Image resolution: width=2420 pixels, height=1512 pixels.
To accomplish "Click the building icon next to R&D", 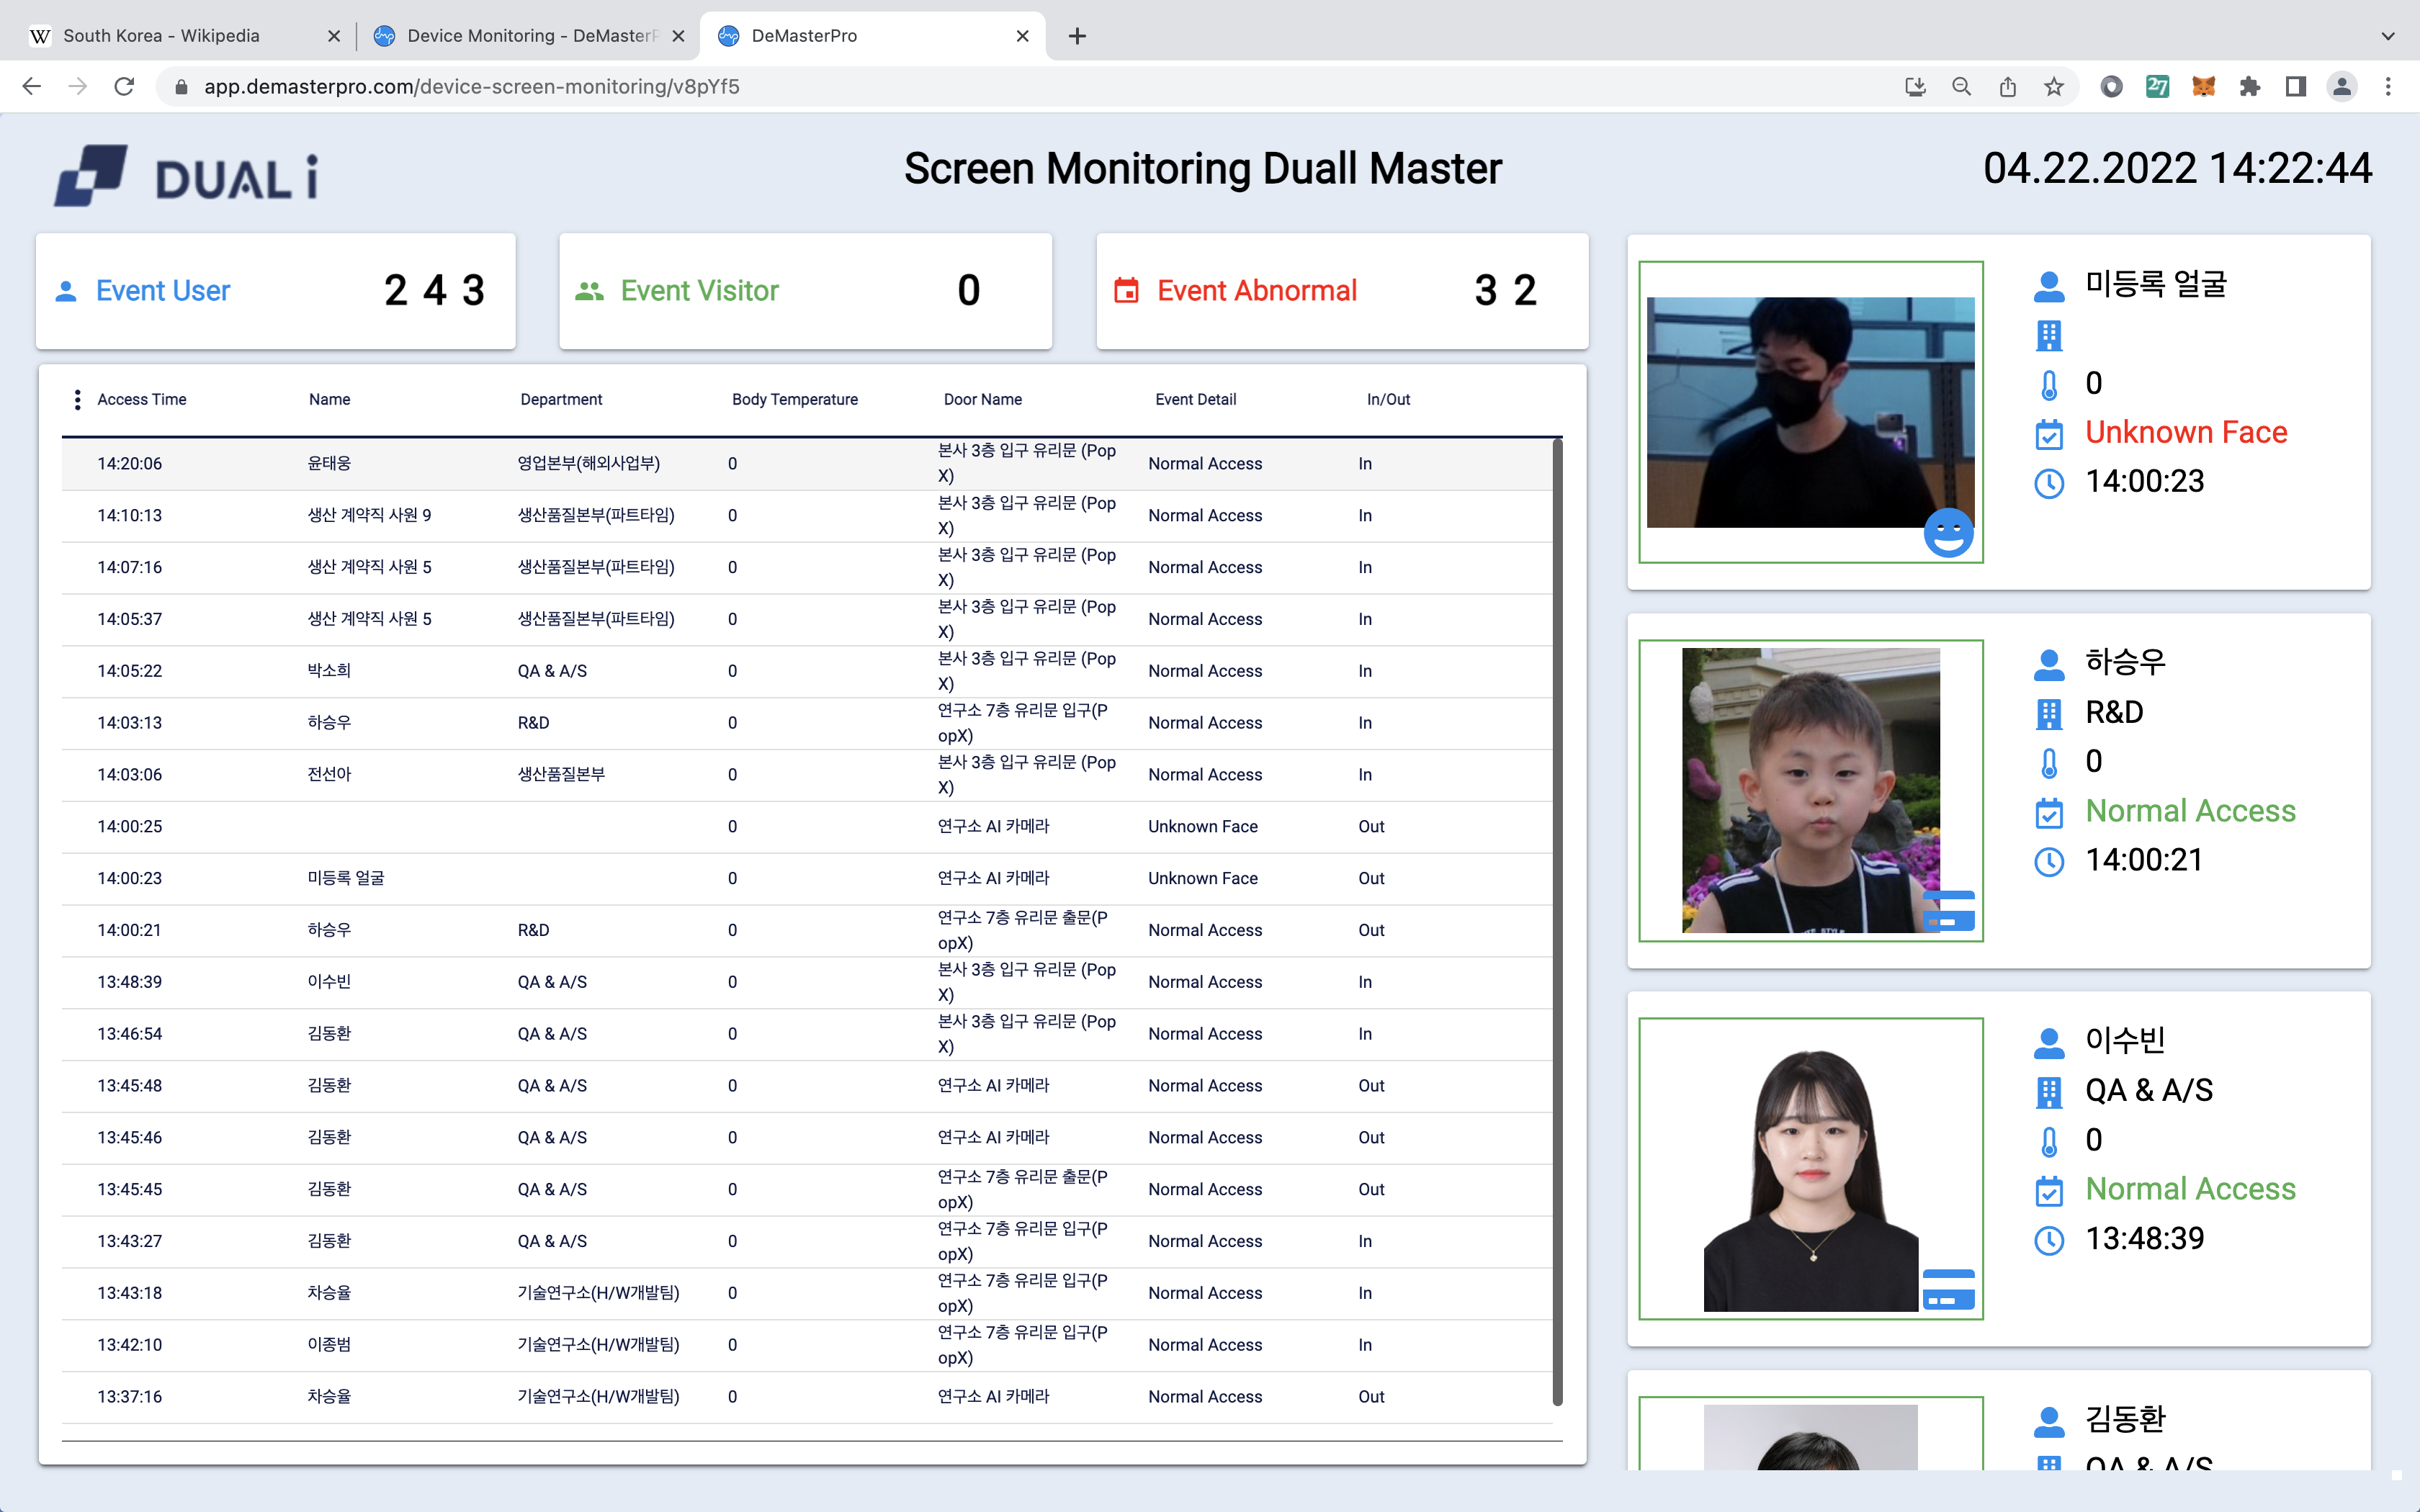I will 2049,714.
